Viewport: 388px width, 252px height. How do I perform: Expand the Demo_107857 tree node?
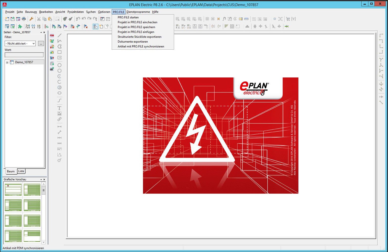(x=7, y=62)
